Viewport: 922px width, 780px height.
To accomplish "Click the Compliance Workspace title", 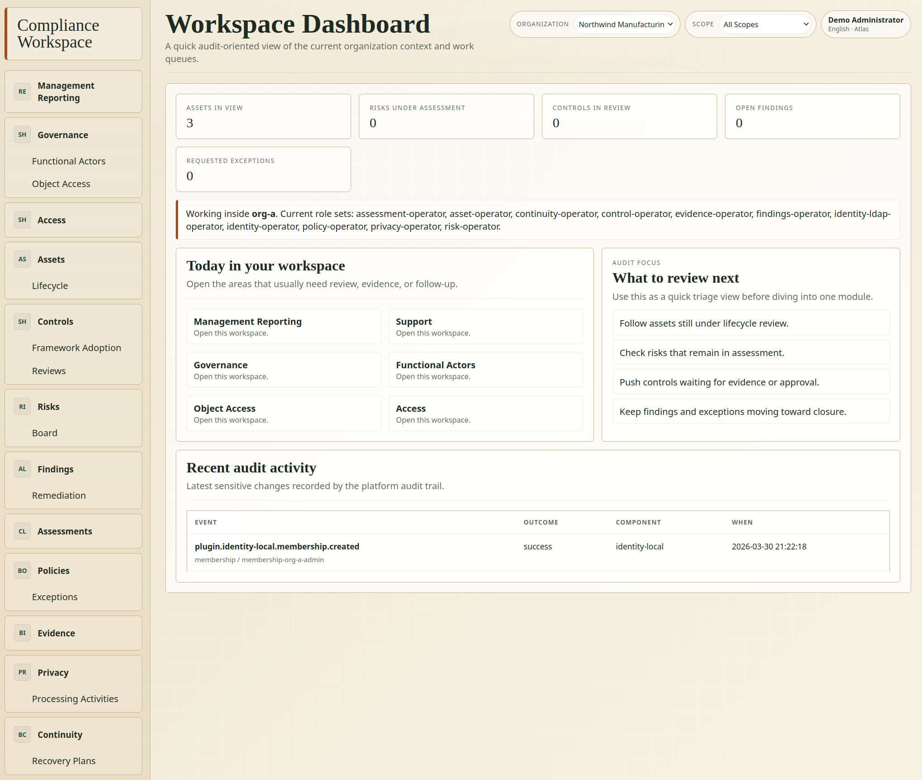I will tap(58, 34).
